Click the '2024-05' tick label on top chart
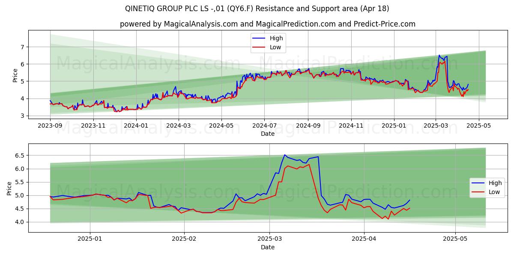Viewport: 514px width, 257px height. [x=221, y=126]
